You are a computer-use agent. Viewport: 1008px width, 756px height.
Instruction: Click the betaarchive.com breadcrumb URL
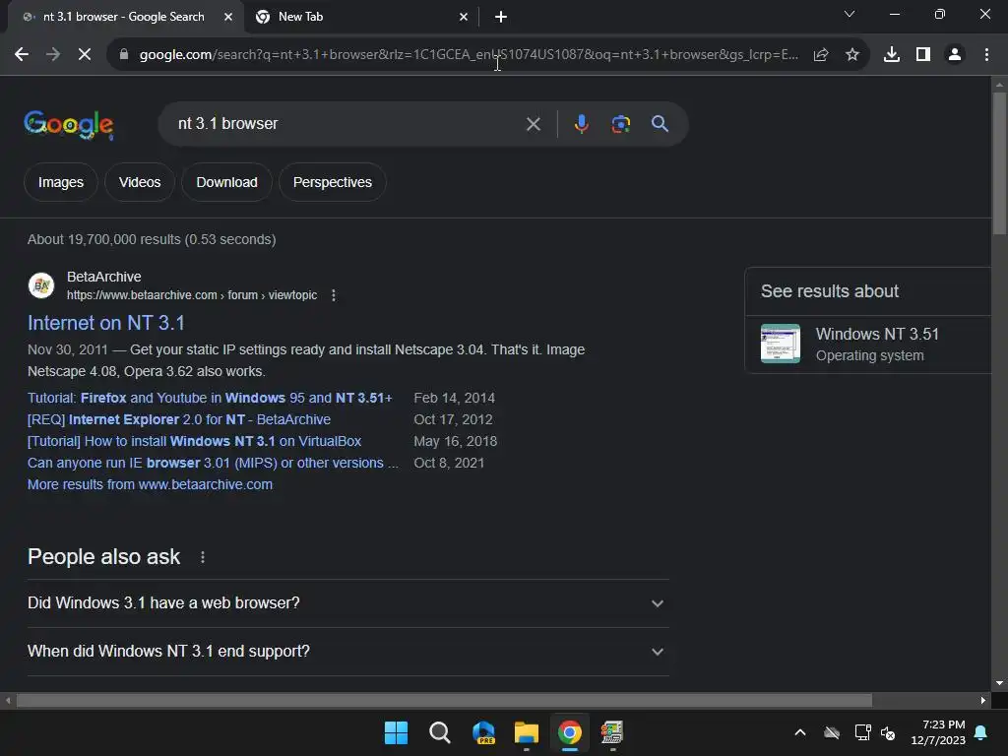click(192, 295)
